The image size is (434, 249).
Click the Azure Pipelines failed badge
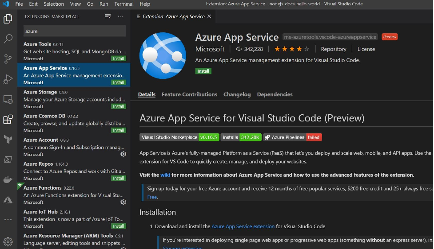[293, 137]
